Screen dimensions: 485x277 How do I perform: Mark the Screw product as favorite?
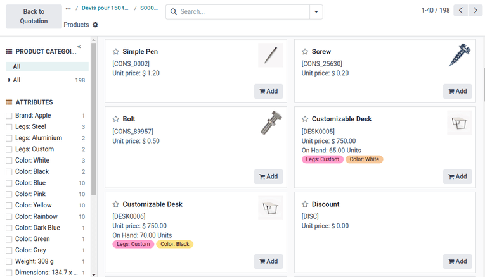(305, 52)
